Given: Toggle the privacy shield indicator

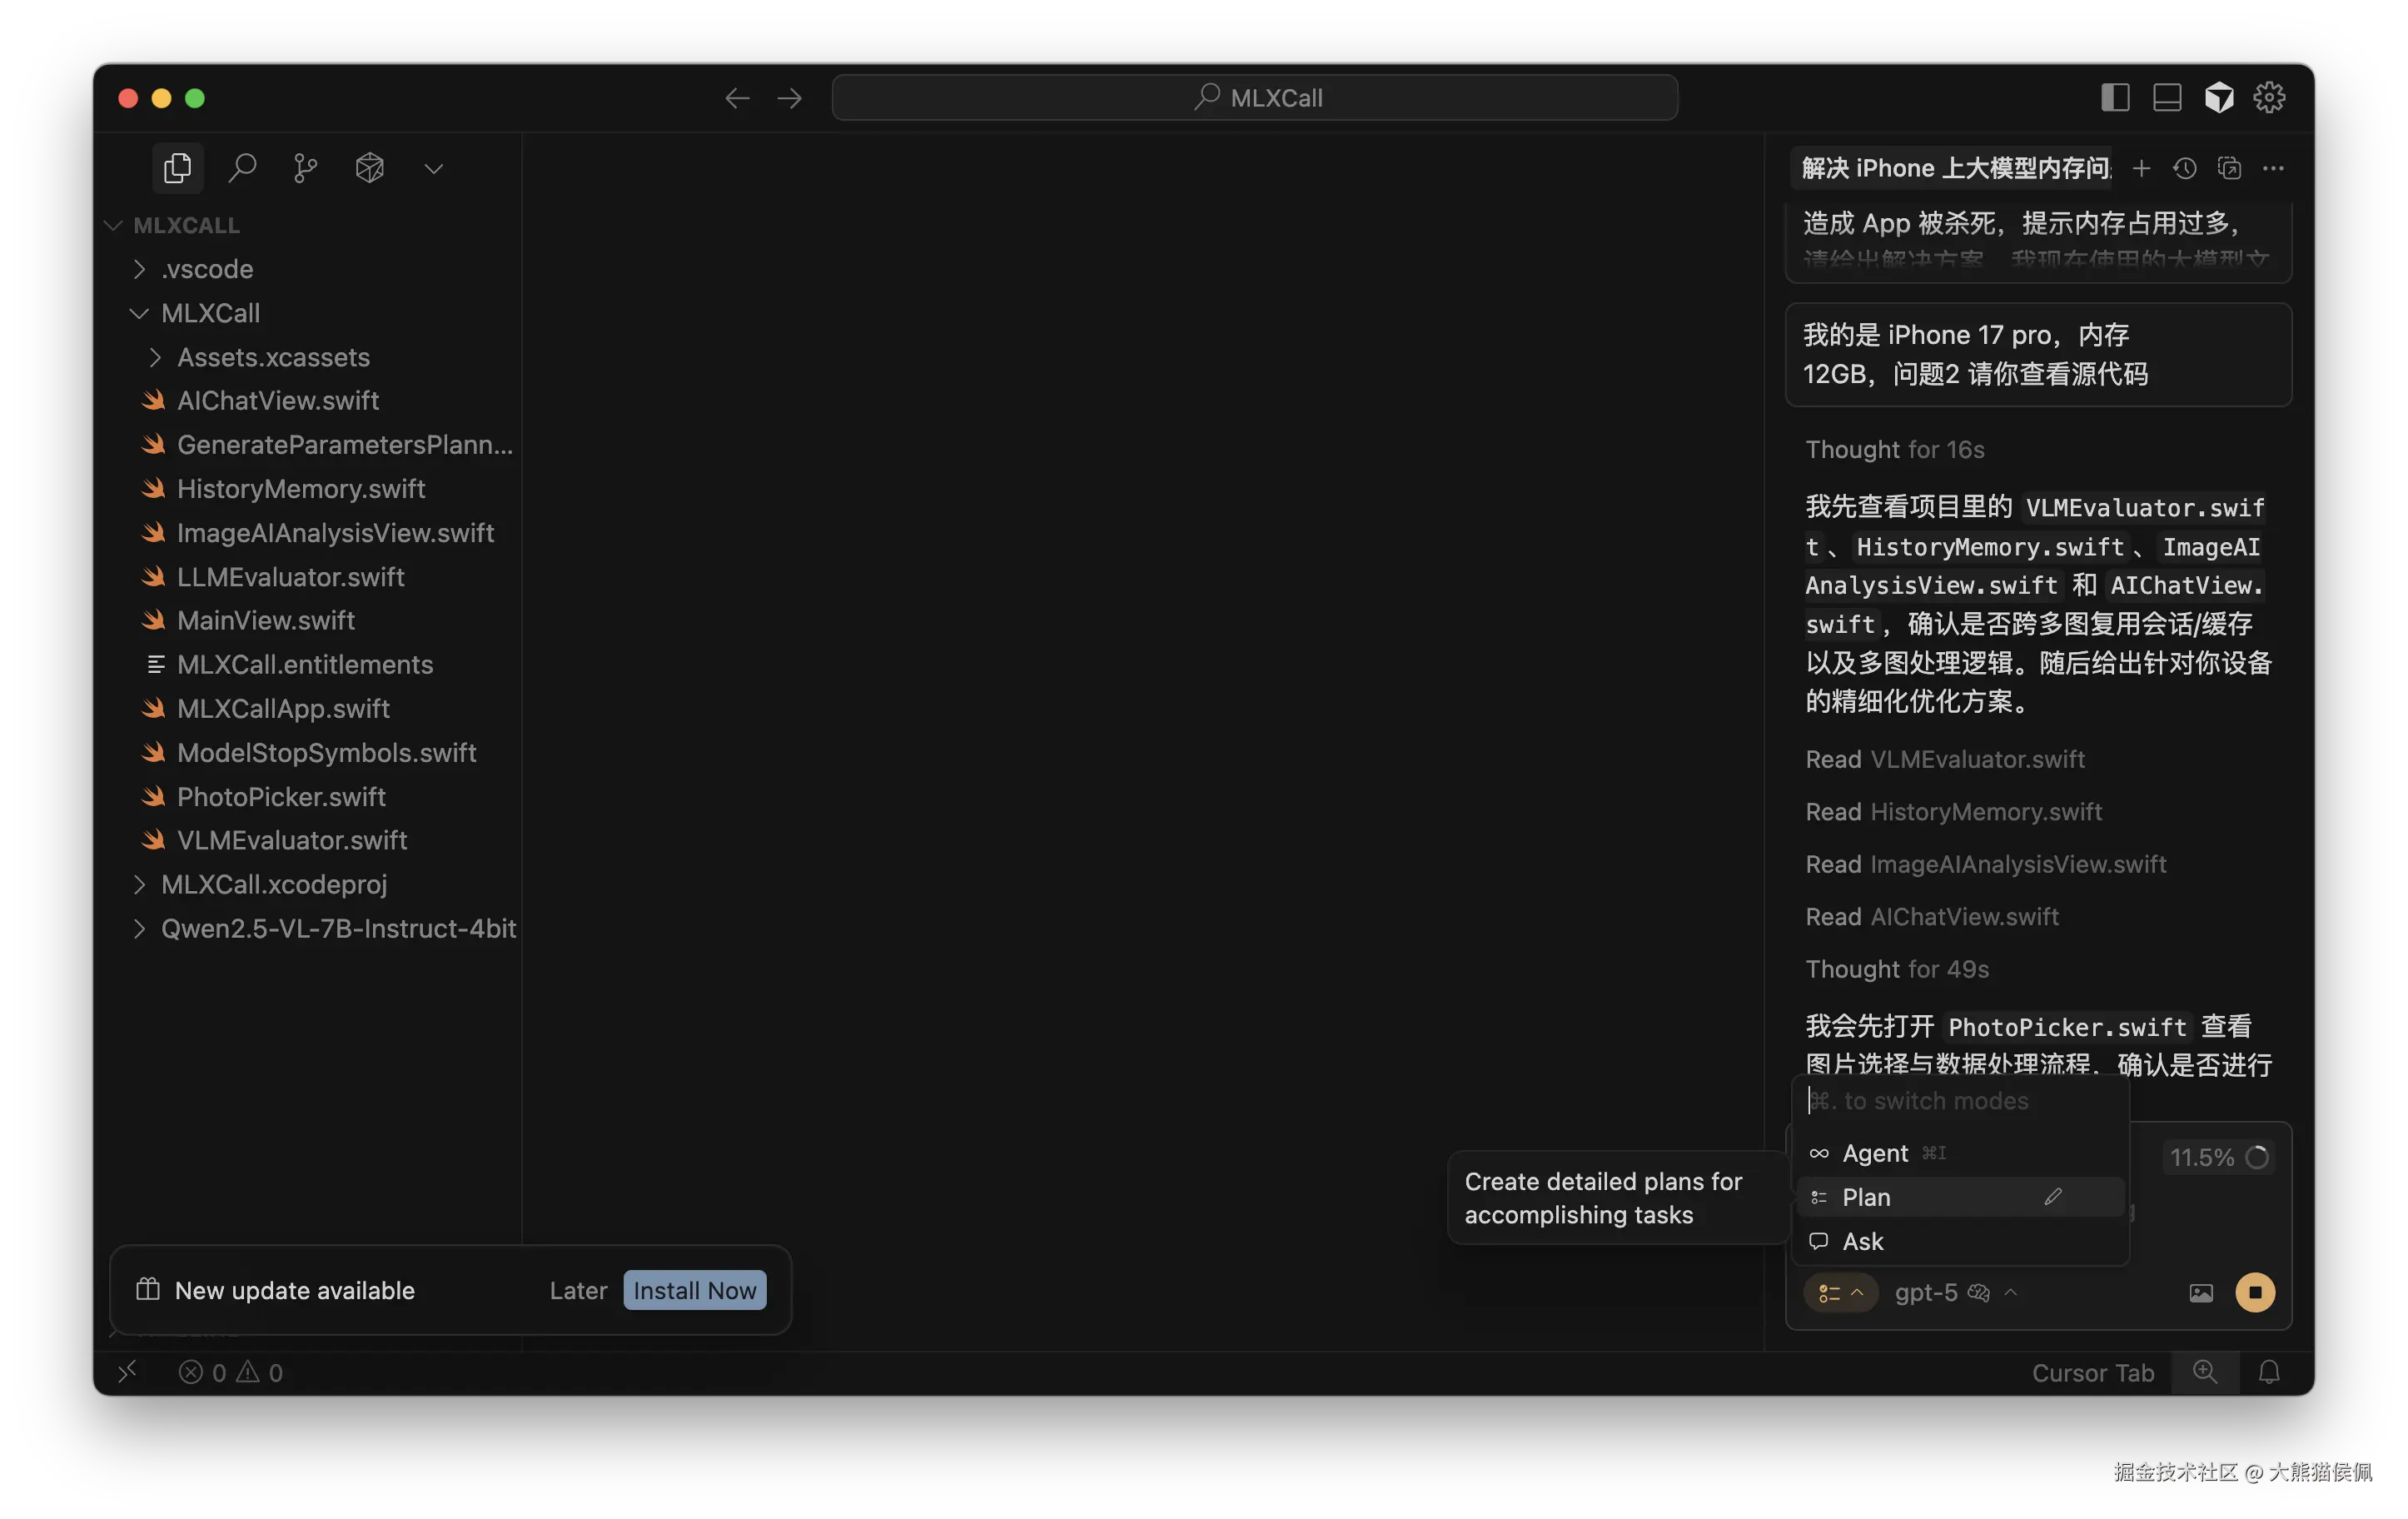Looking at the screenshot, I should pos(2219,97).
